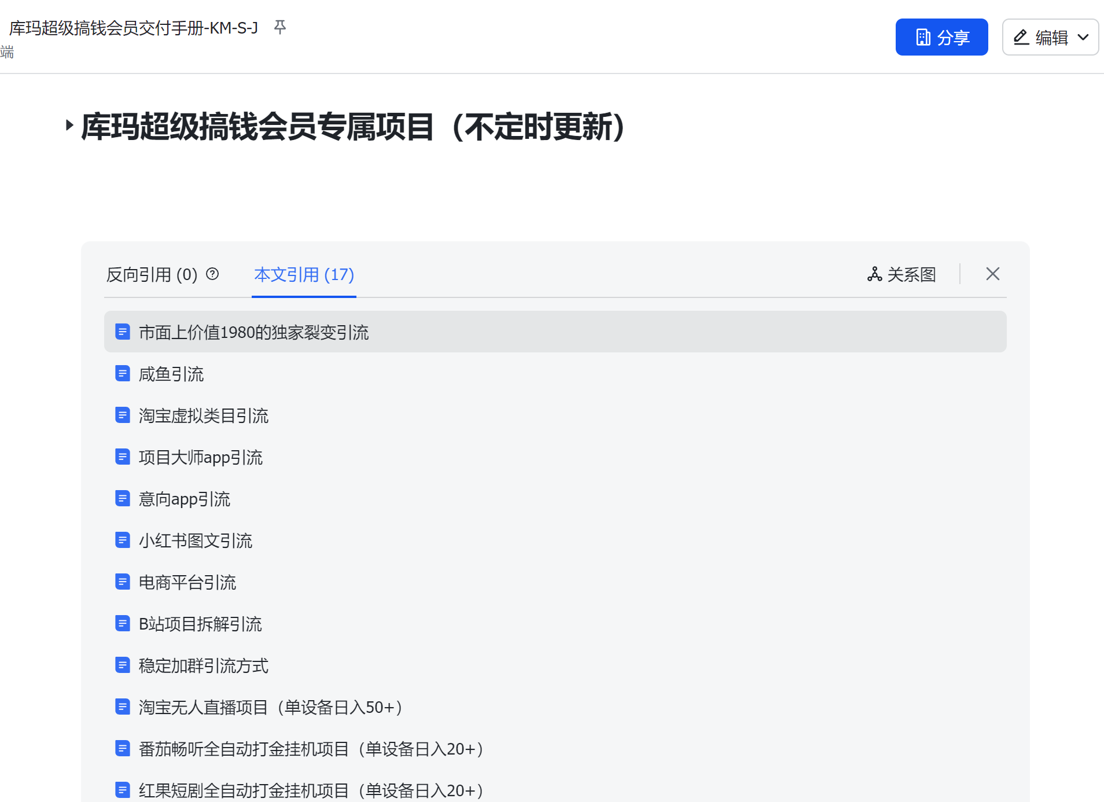Open the 关系图 relationship graph
The width and height of the screenshot is (1104, 802).
(901, 274)
